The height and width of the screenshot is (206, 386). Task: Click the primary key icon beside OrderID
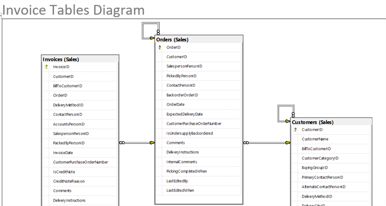coord(160,47)
